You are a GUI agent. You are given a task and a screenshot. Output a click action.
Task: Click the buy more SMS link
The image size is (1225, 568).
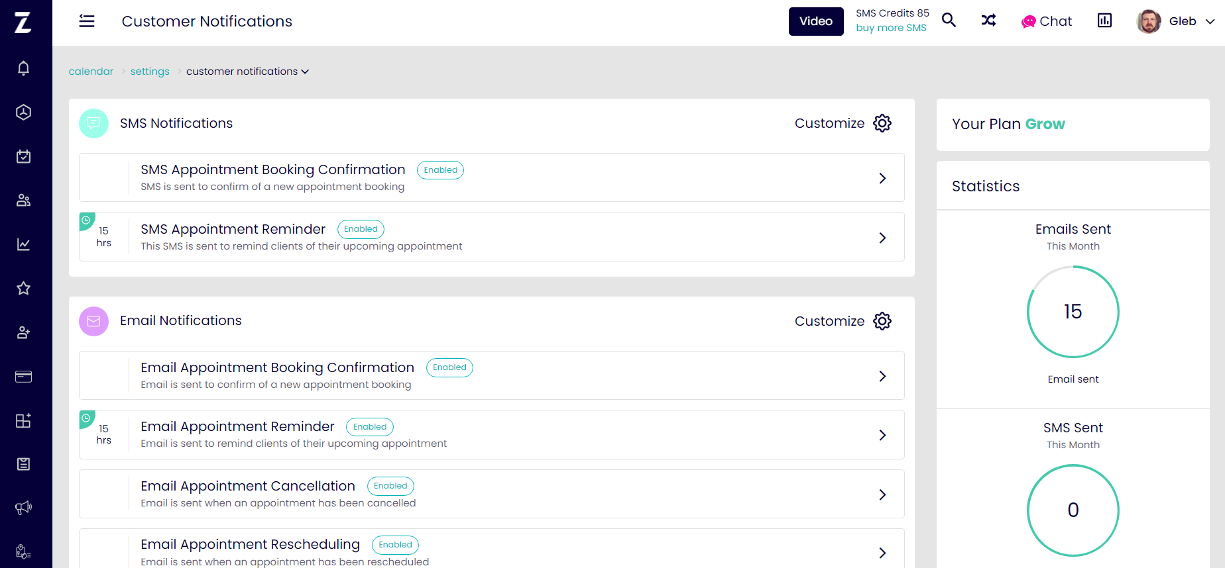pos(891,28)
